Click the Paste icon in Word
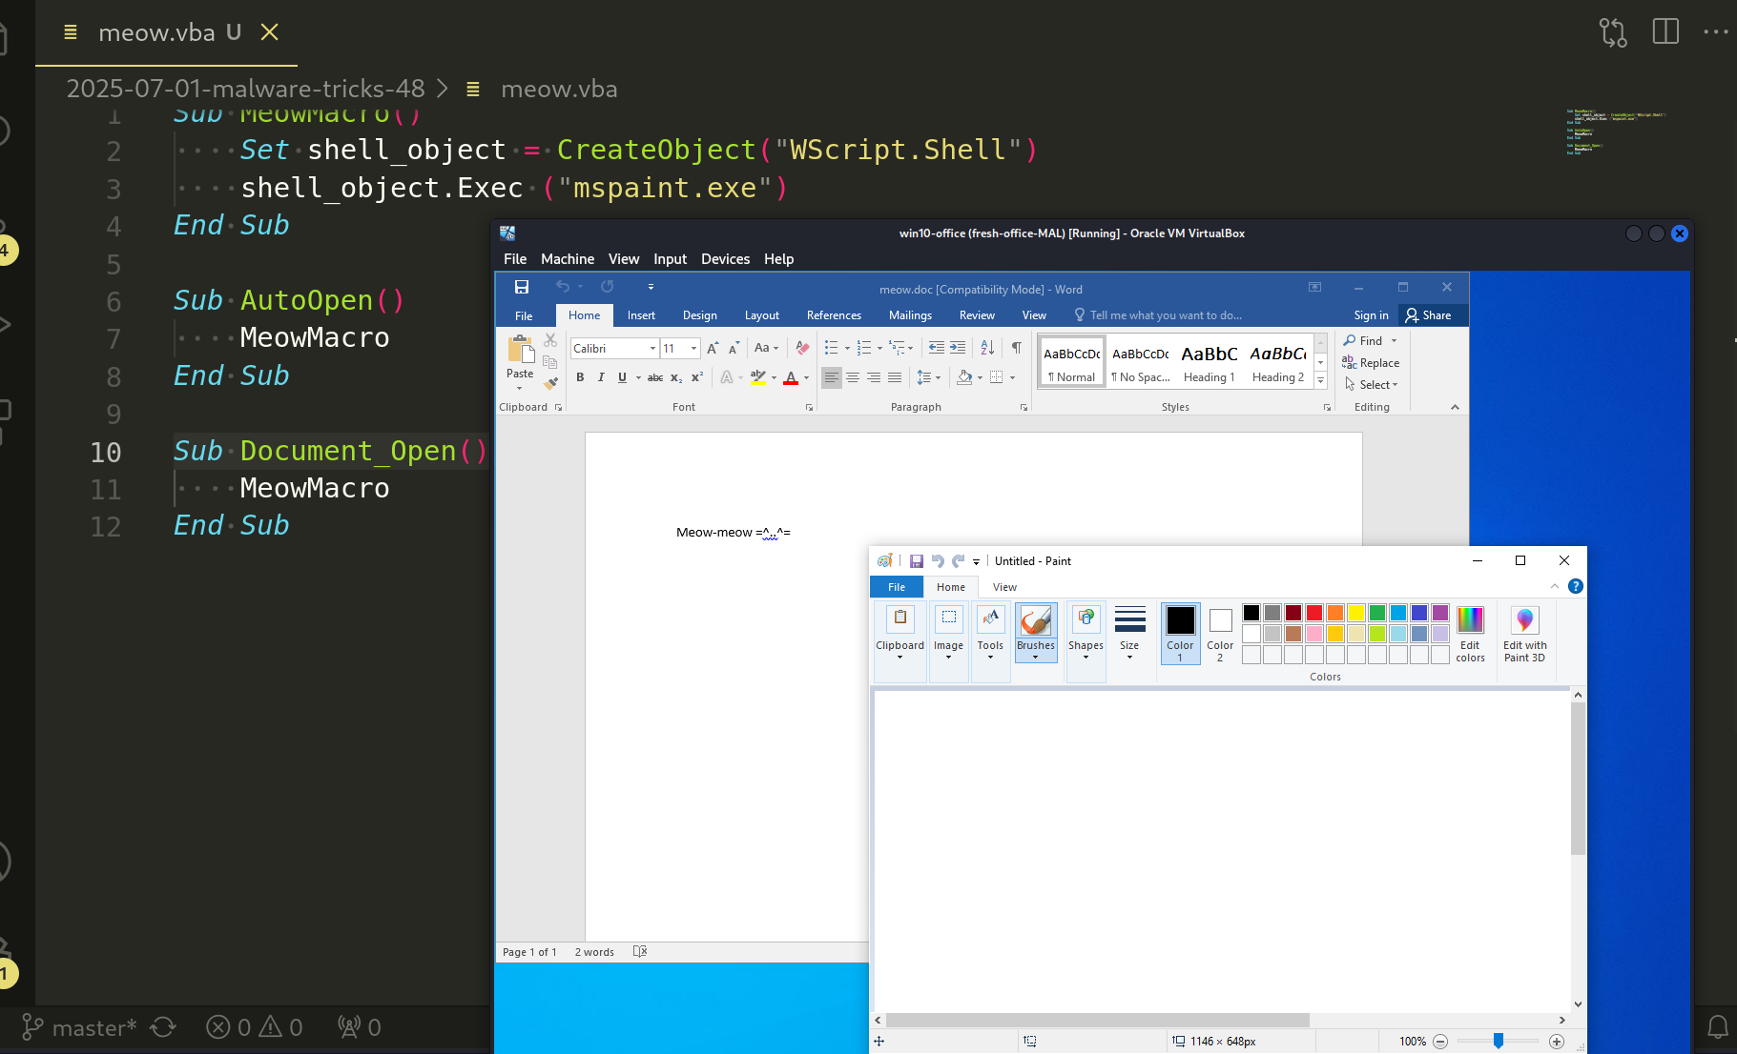This screenshot has width=1737, height=1054. click(x=520, y=351)
